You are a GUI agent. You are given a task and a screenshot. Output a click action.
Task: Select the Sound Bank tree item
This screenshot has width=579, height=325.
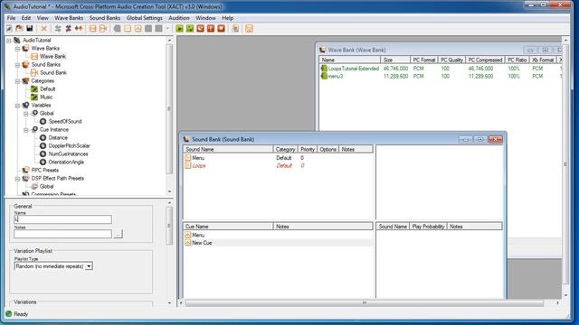[53, 72]
